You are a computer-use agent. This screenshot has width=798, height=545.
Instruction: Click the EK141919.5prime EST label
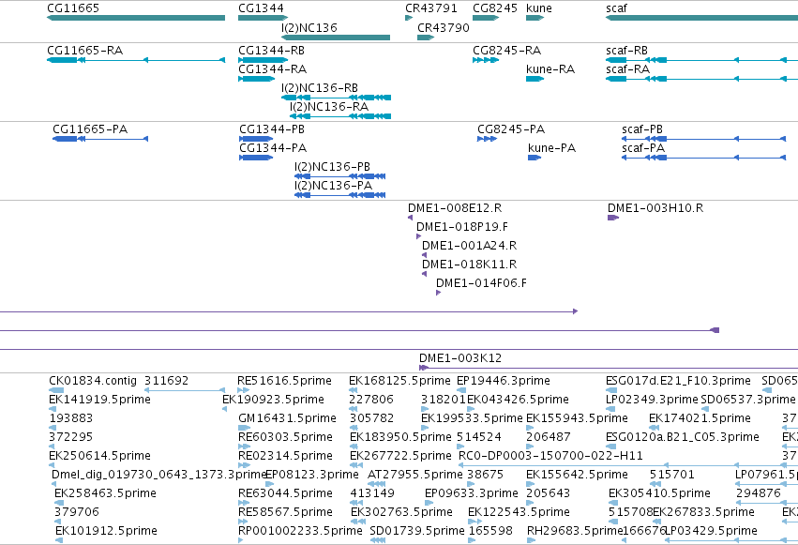click(99, 400)
